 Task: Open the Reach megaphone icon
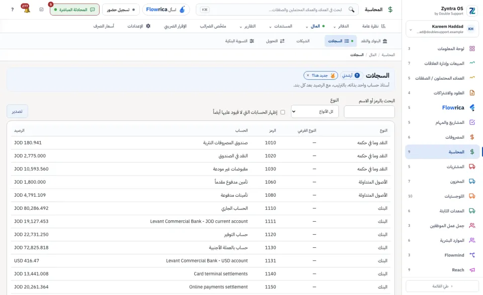472,270
